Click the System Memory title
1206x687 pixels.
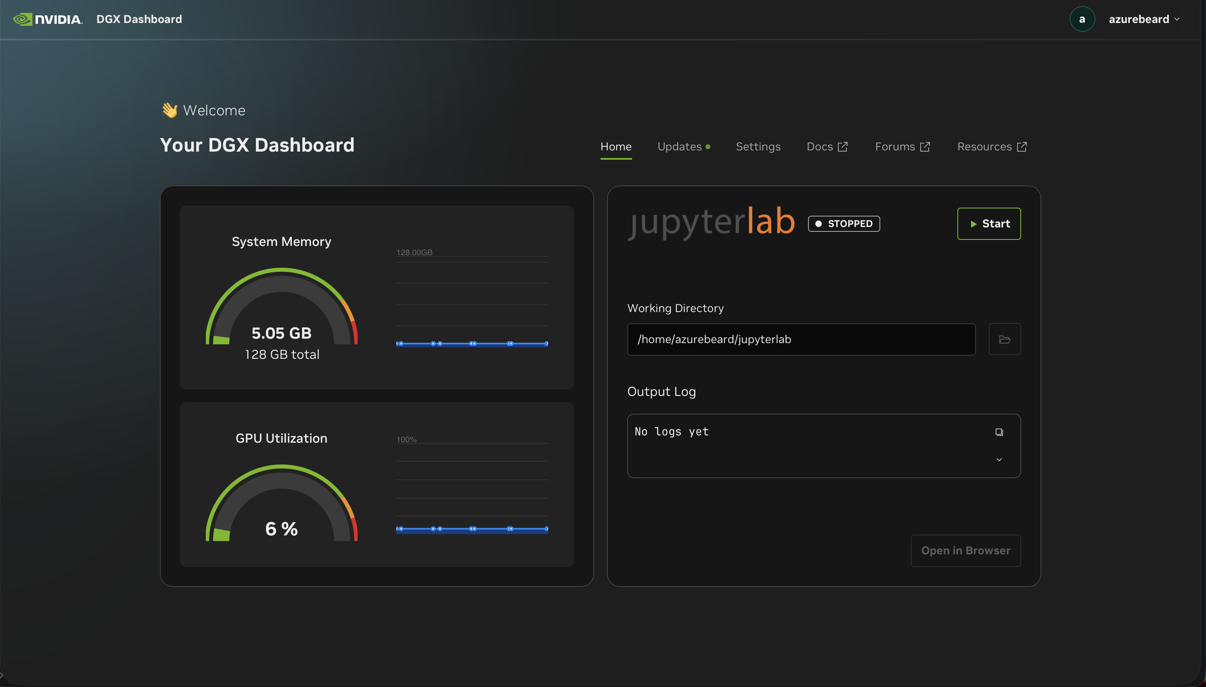coord(281,241)
